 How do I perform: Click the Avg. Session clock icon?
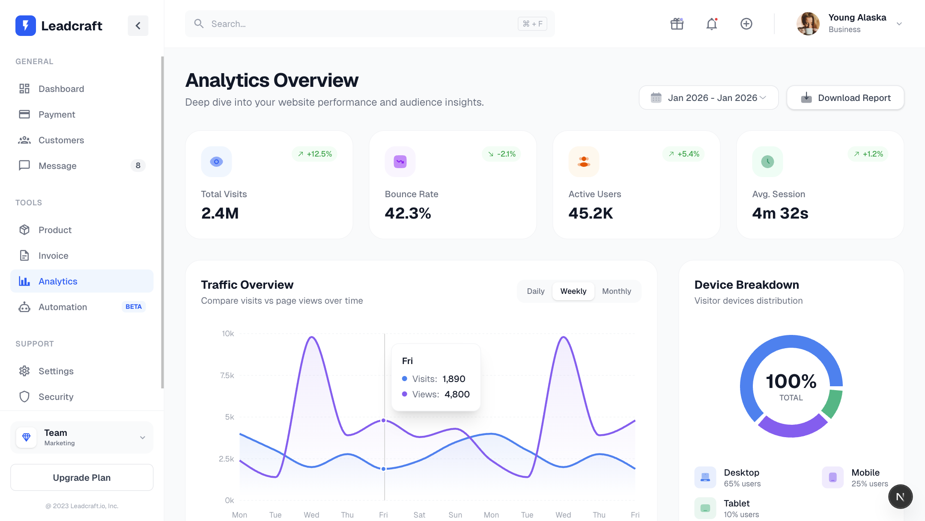tap(767, 162)
